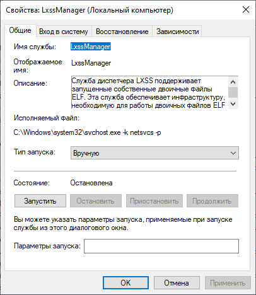The height and width of the screenshot is (295, 256).
Task: Click the Приостановить button
Action: (x=154, y=201)
